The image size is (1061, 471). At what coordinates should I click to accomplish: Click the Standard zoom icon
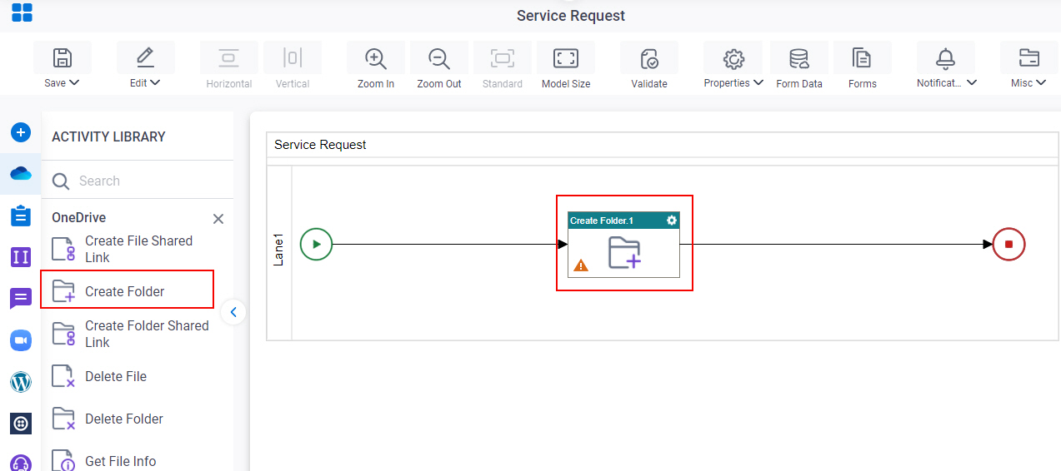(x=503, y=57)
